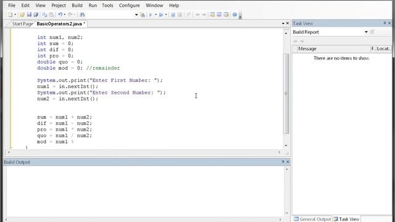The image size is (395, 222).
Task: Click the Paste icon in the toolbar
Action: point(51,15)
